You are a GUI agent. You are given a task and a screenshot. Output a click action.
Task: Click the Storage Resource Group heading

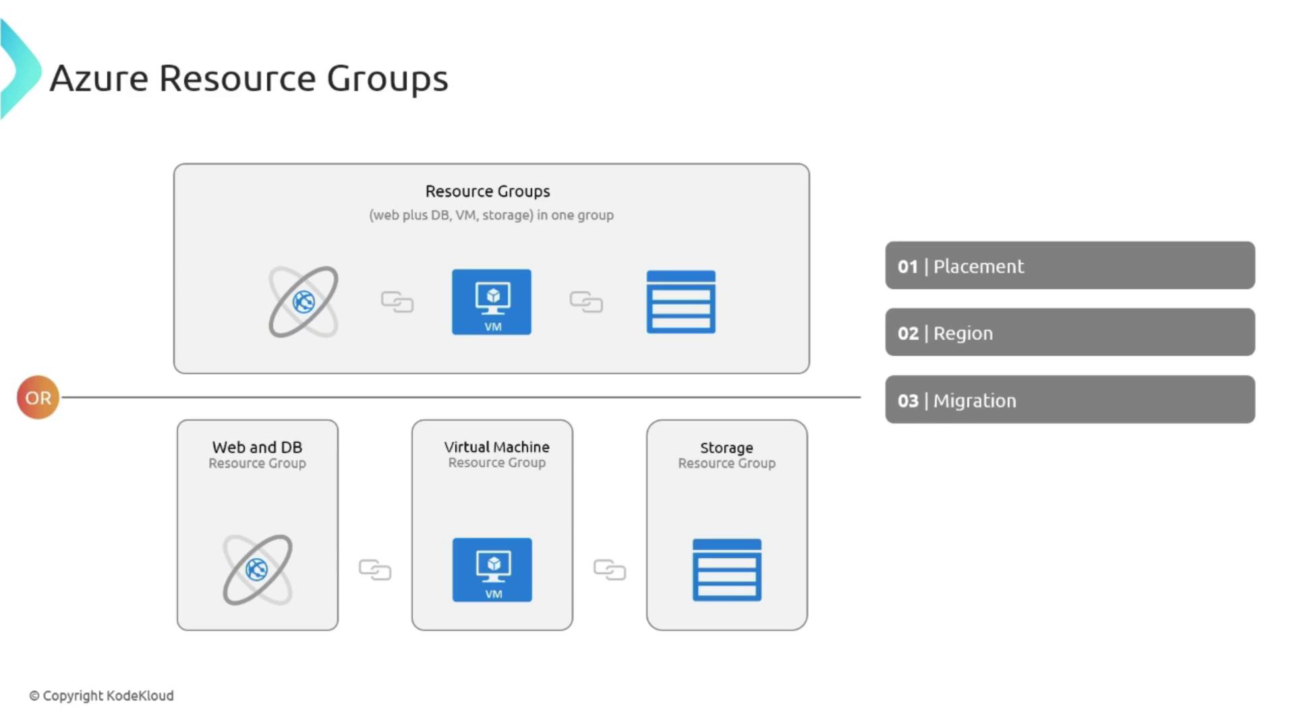coord(726,454)
